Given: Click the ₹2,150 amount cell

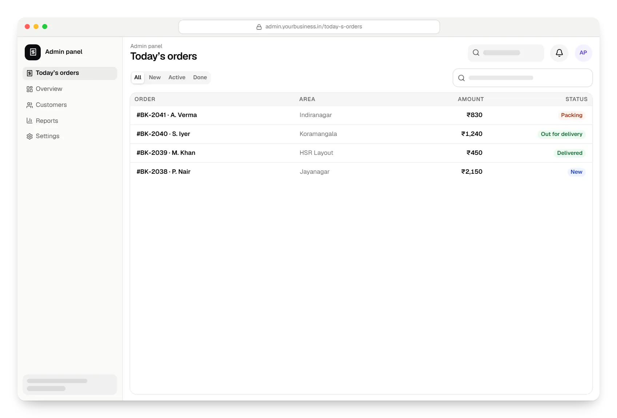Looking at the screenshot, I should pyautogui.click(x=471, y=172).
